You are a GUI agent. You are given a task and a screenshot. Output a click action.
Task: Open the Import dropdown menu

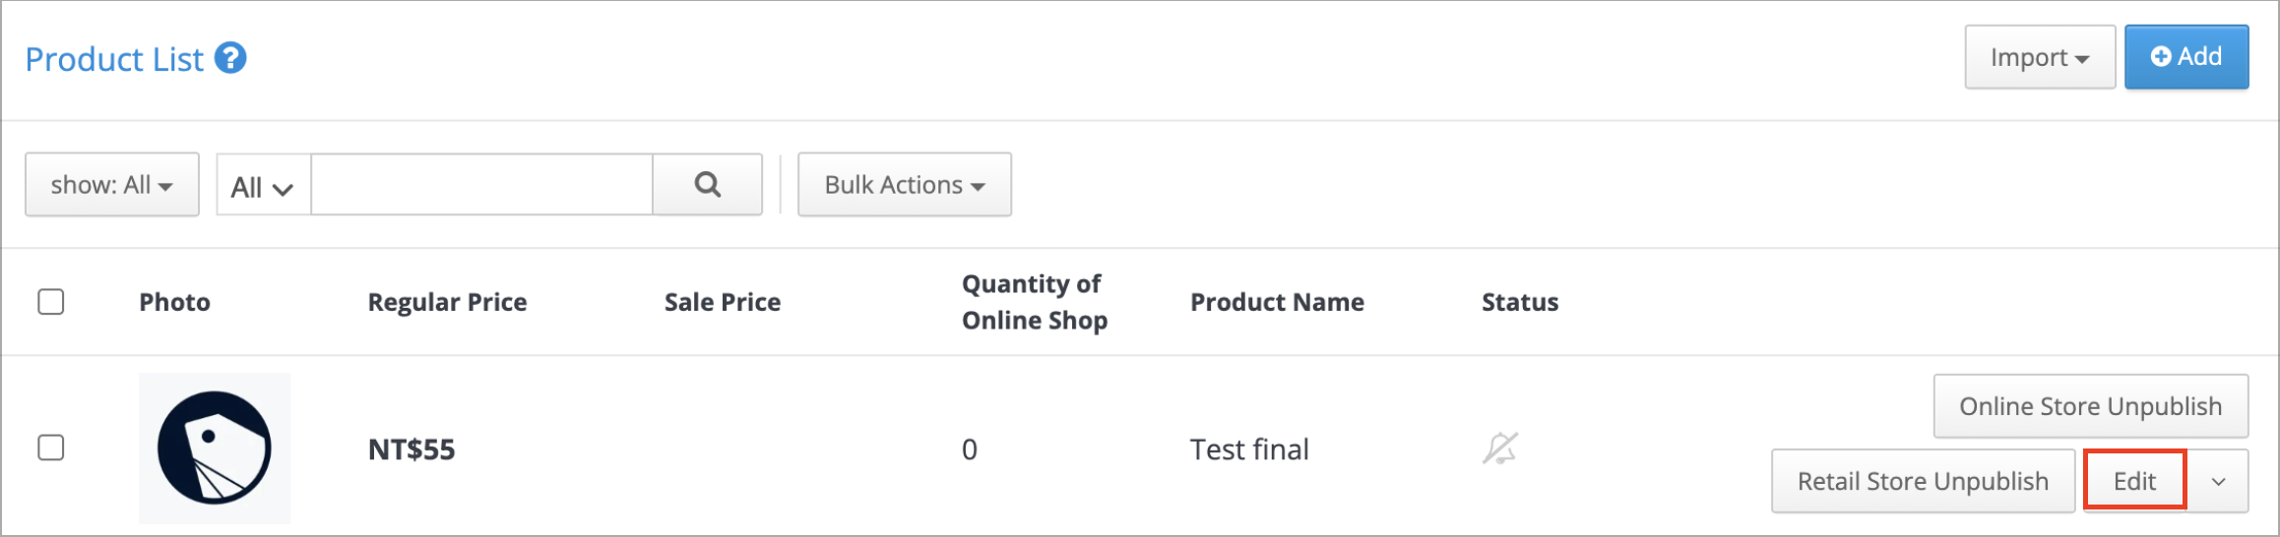[x=2040, y=57]
